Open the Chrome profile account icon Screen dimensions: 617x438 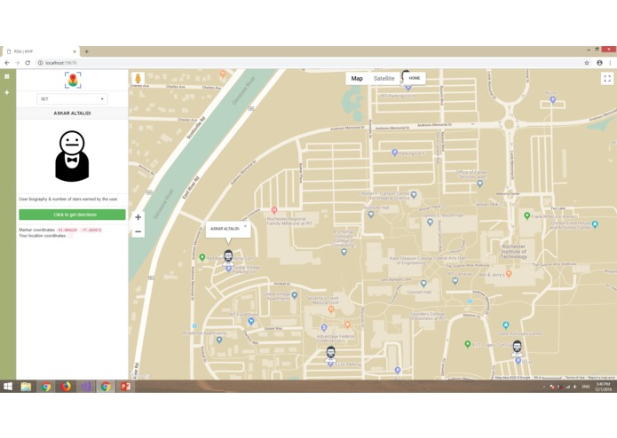[x=599, y=63]
